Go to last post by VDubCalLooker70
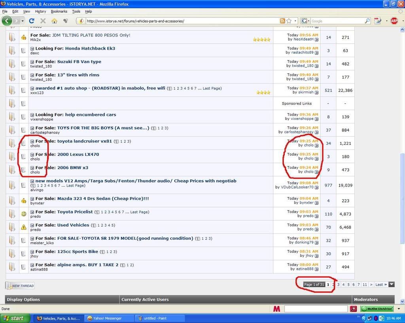This screenshot has width=405, height=323. pos(316,187)
